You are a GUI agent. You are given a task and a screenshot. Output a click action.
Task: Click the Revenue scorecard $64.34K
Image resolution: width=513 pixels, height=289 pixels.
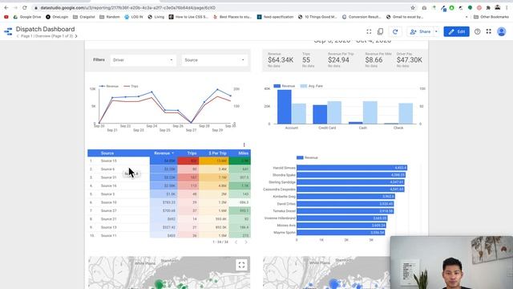click(x=281, y=60)
